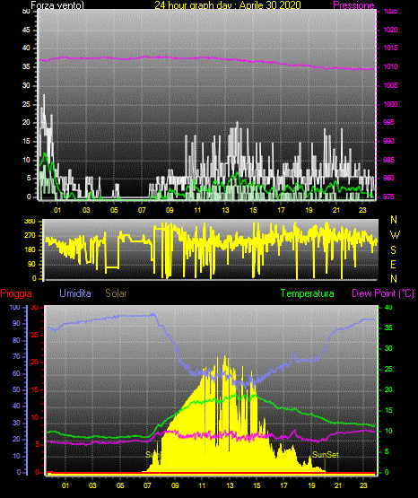
Task: Click the blue 'Umidita' legend label
Action: coord(75,293)
